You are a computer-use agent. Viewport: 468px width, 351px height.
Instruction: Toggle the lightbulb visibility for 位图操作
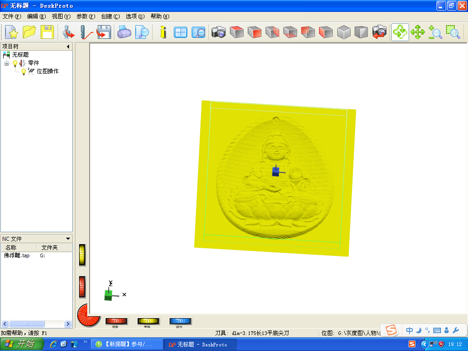[x=24, y=72]
